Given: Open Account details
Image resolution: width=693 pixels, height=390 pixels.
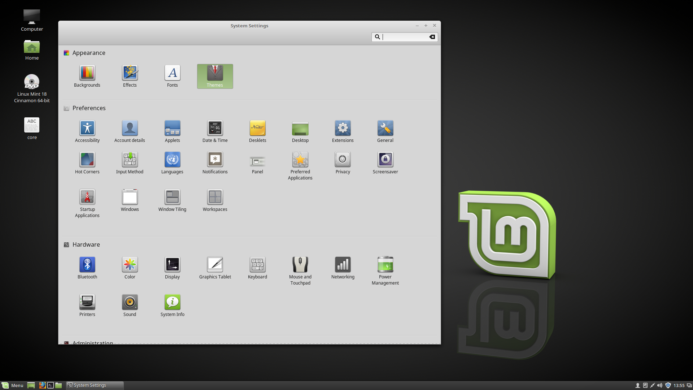Looking at the screenshot, I should [x=130, y=131].
